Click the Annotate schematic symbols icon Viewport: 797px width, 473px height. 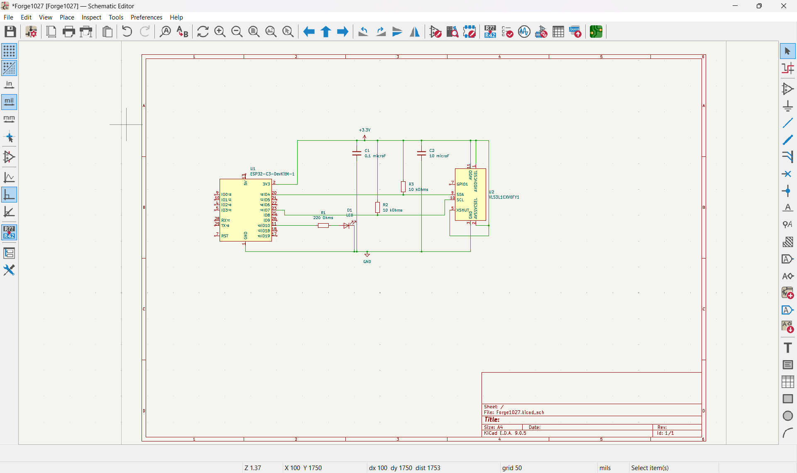tap(490, 32)
